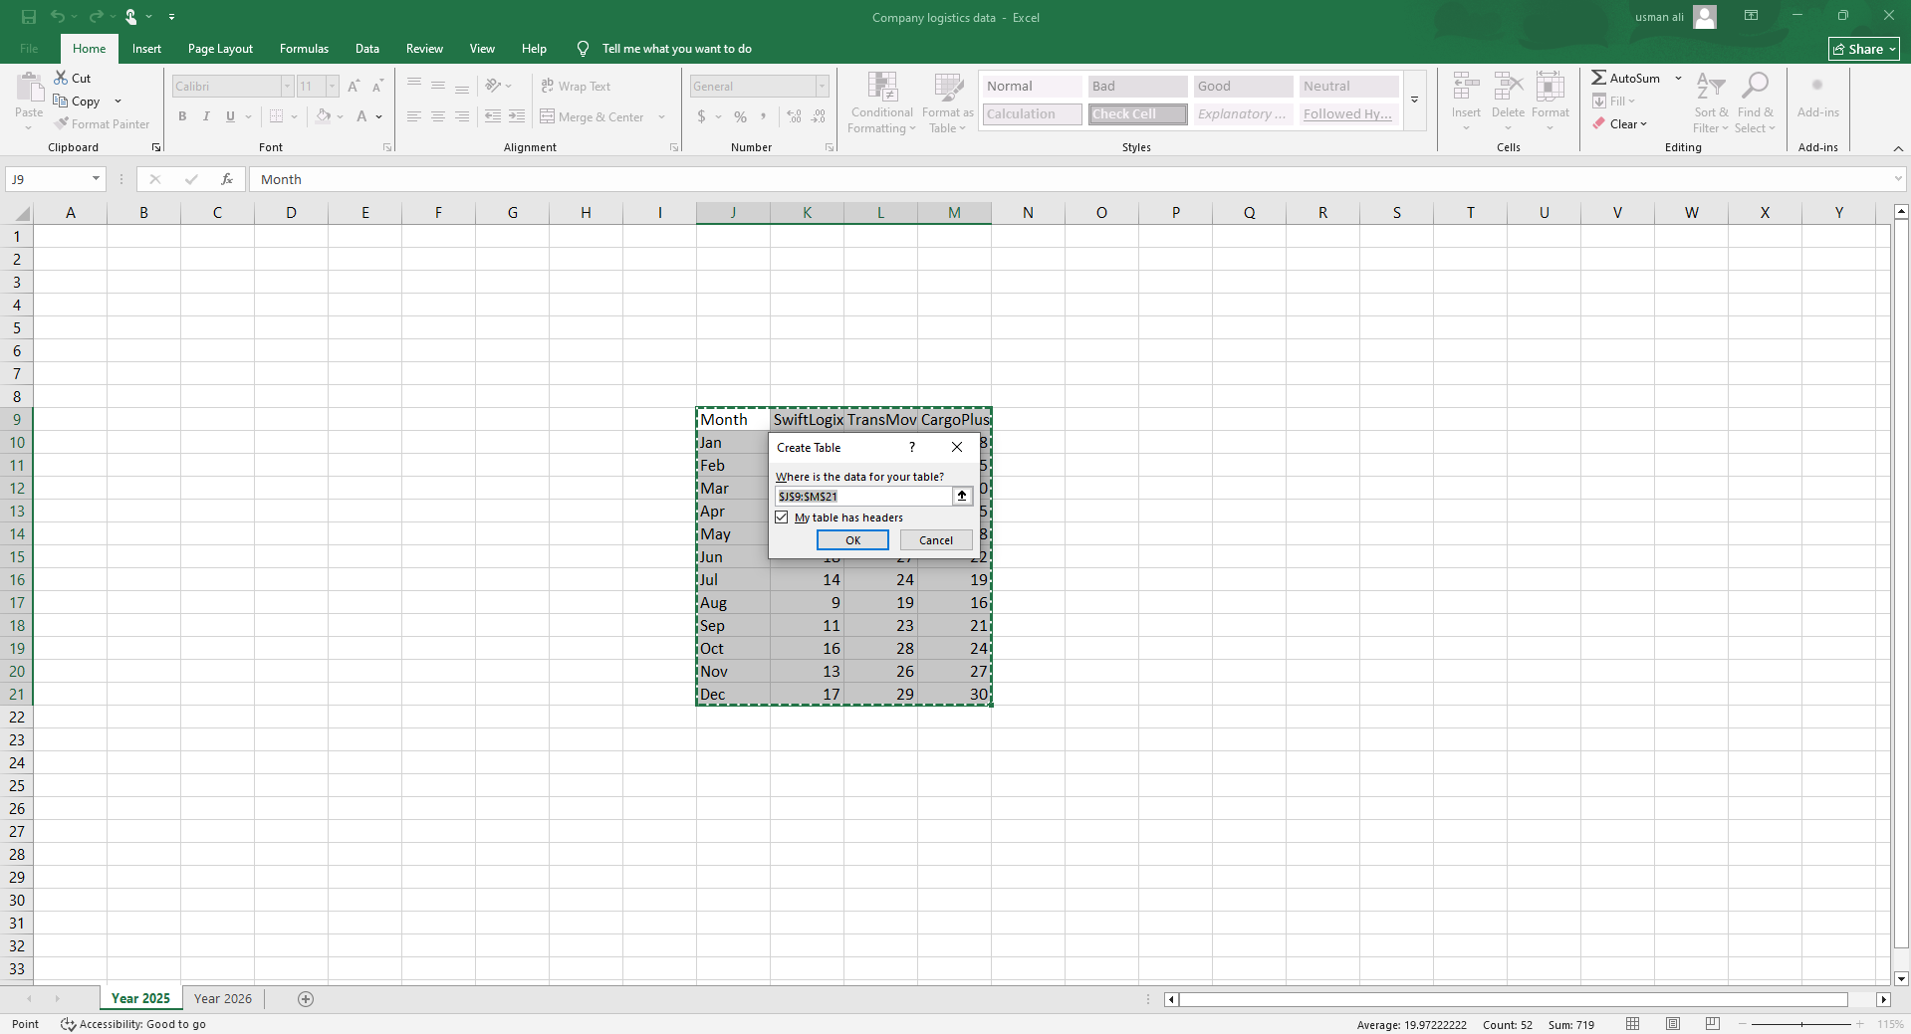This screenshot has height=1034, width=1911.
Task: Click the Increase Font Size icon
Action: coord(354,87)
